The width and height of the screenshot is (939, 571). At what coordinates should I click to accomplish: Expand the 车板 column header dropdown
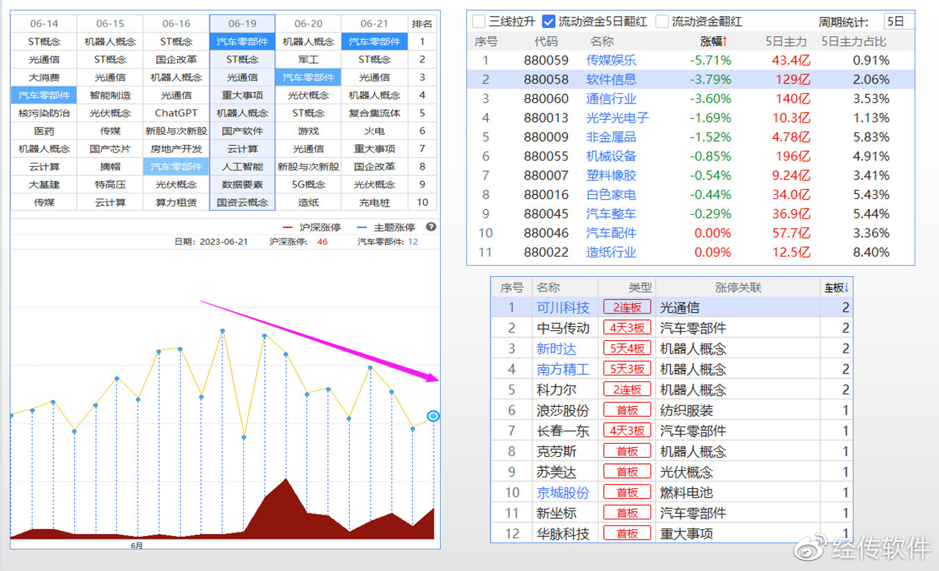coord(847,287)
